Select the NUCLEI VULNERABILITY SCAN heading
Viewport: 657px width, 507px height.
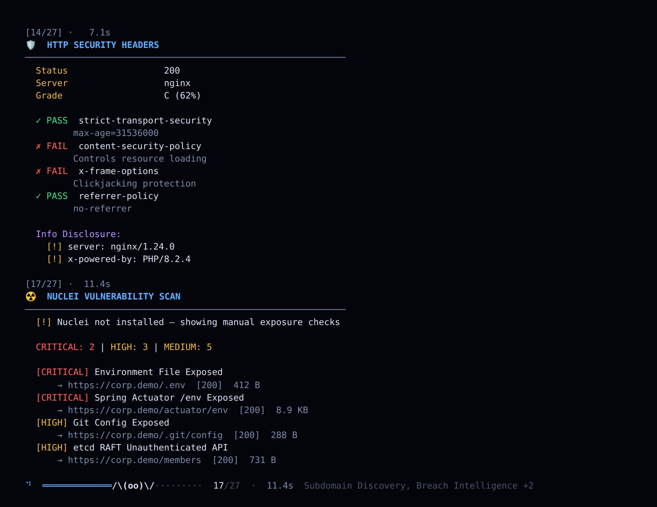pos(114,297)
